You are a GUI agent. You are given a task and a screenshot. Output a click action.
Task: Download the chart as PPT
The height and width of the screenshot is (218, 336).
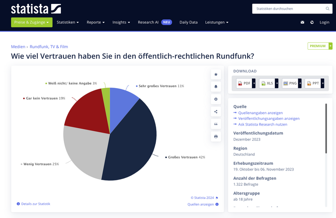[x=315, y=83]
